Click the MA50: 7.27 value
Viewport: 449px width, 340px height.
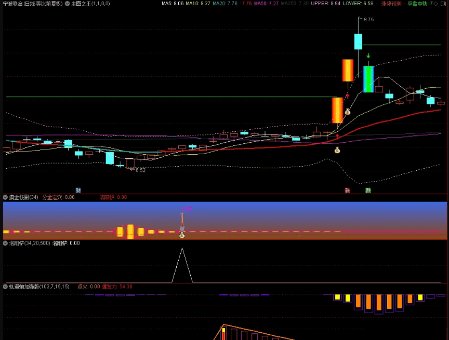(x=266, y=4)
